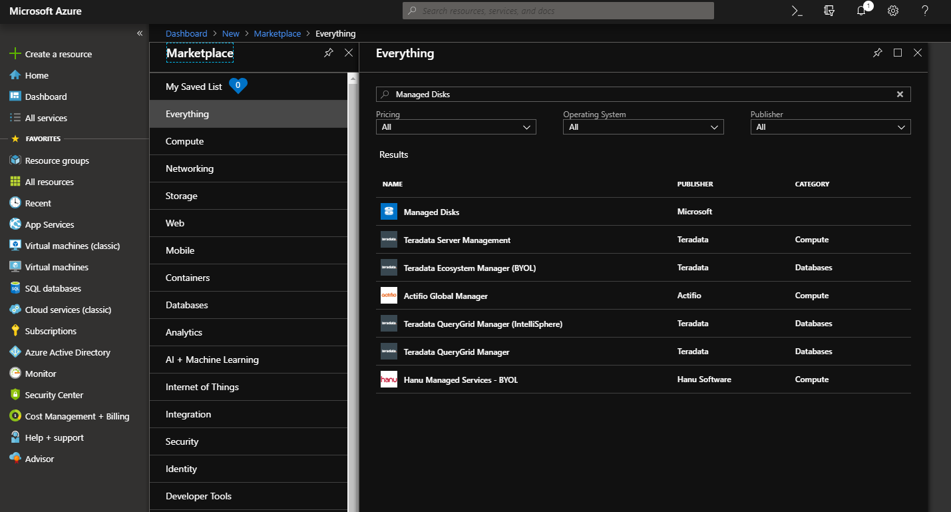This screenshot has height=512, width=951.
Task: Pin the Marketplace blade
Action: pos(328,53)
